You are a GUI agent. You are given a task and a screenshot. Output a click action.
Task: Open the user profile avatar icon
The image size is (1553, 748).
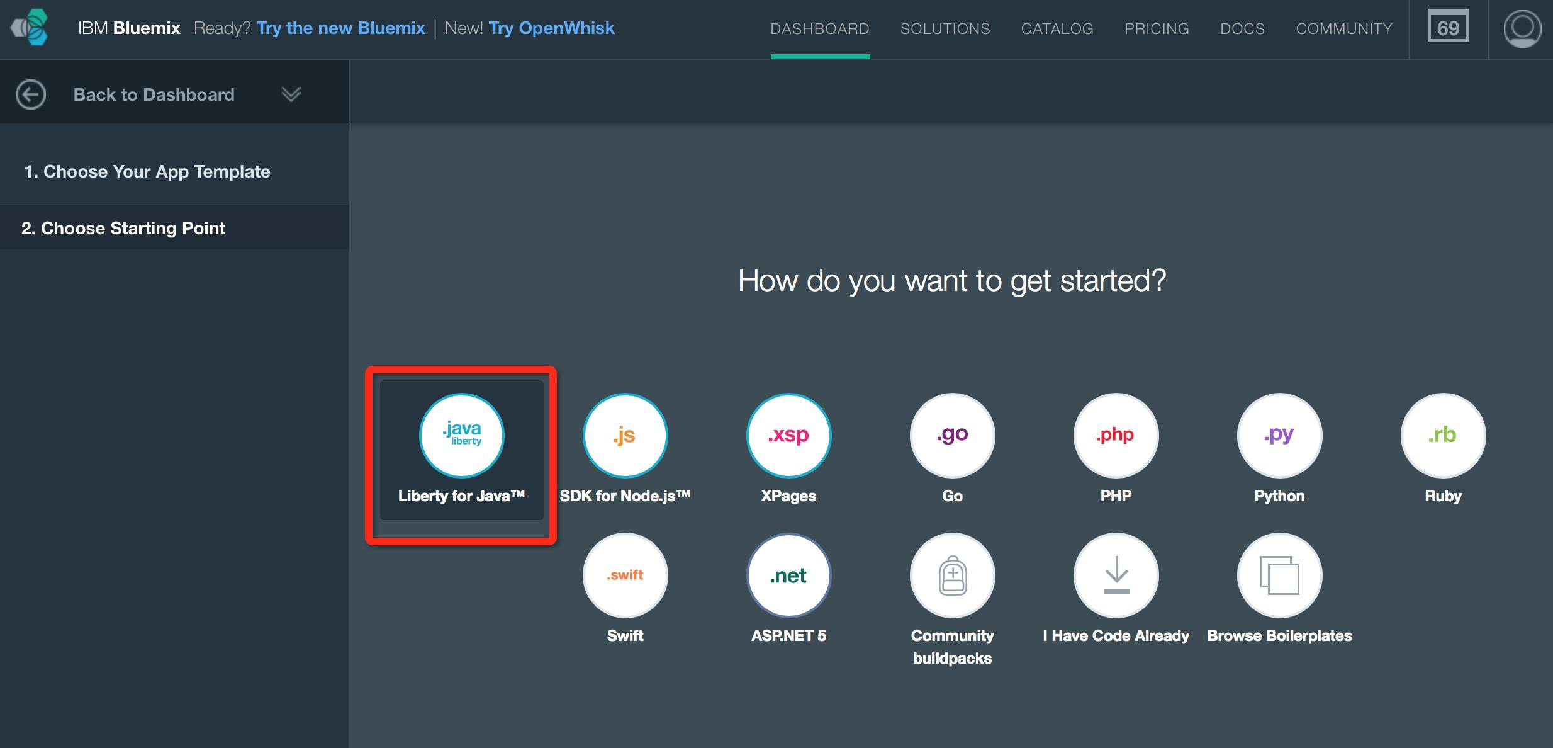(1522, 28)
